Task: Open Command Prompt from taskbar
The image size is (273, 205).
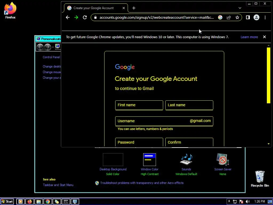Action: (66, 202)
